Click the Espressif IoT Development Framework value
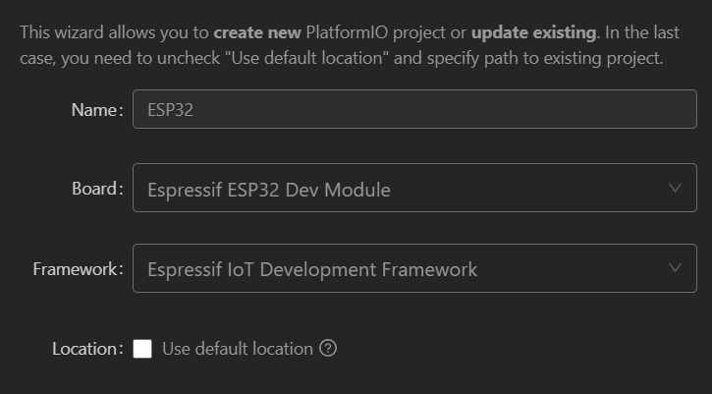Screen dimensions: 712x394 [312, 269]
